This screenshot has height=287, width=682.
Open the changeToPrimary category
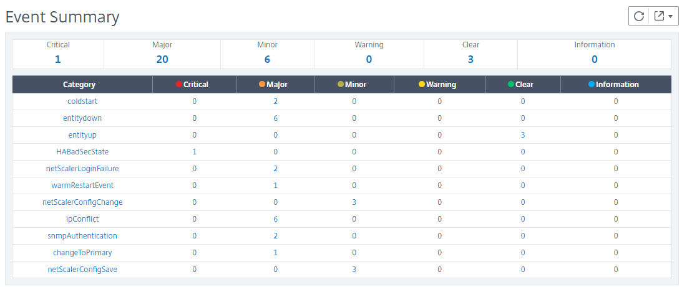tap(82, 253)
